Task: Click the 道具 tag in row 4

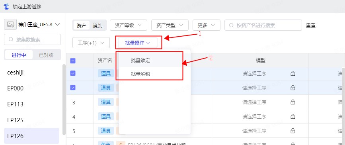Action: click(105, 116)
